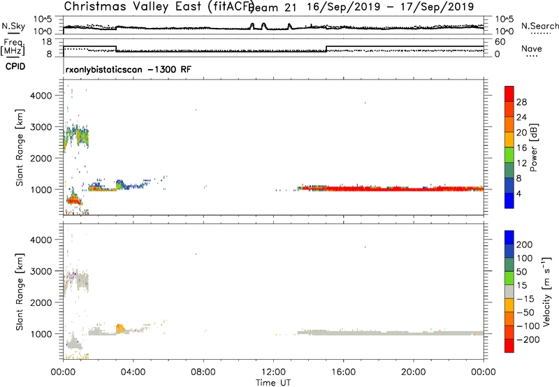Viewport: 559px width, 387px height.
Task: Click the '-50' label on Velocity colorbar
Action: (x=525, y=312)
